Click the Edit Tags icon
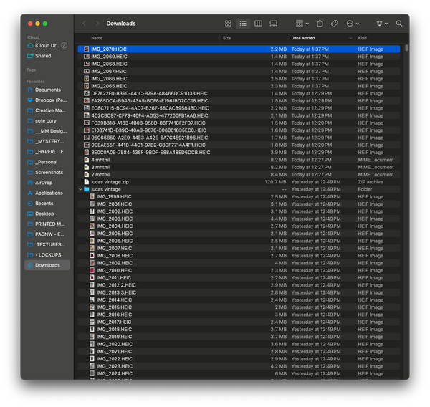Viewport: 430px width, 407px height. click(334, 24)
